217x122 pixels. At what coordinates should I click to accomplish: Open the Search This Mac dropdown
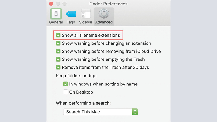(x=98, y=112)
